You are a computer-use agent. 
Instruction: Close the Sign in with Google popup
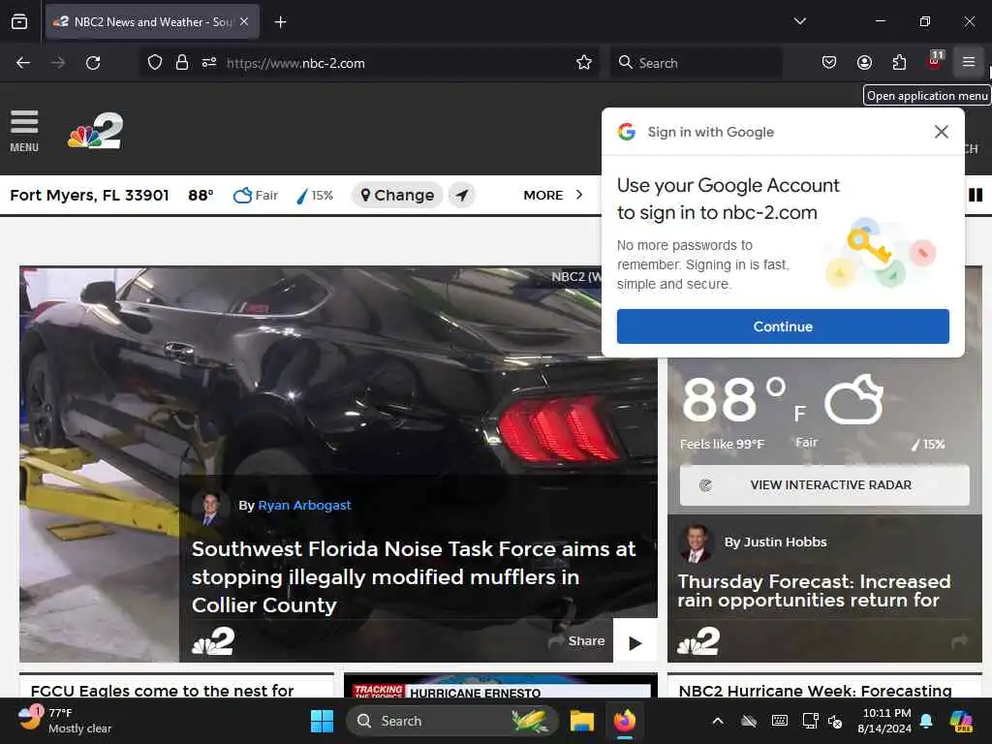tap(941, 132)
